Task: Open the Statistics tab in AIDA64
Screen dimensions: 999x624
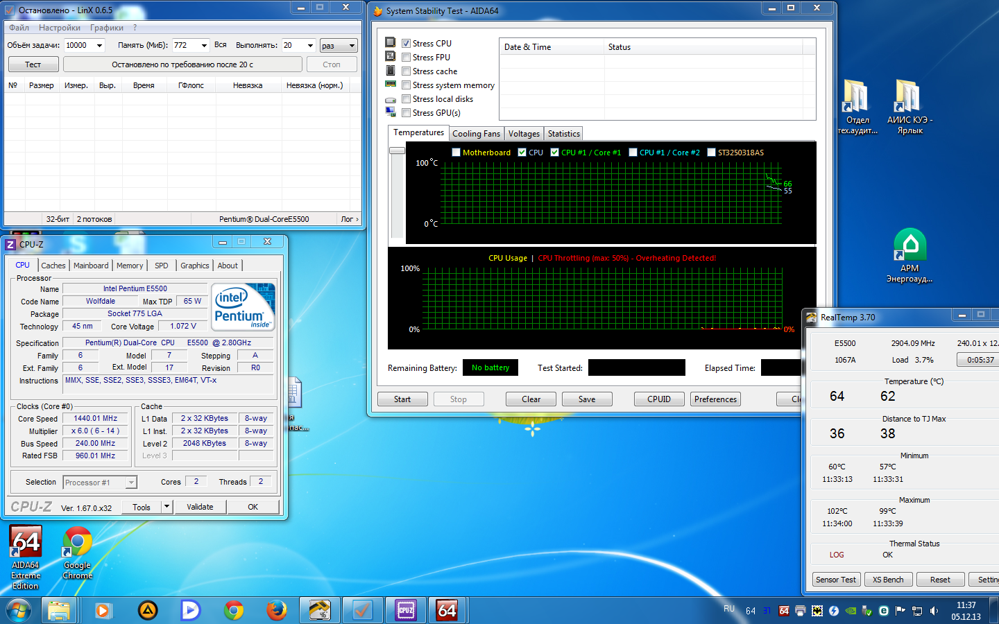Action: pyautogui.click(x=563, y=134)
